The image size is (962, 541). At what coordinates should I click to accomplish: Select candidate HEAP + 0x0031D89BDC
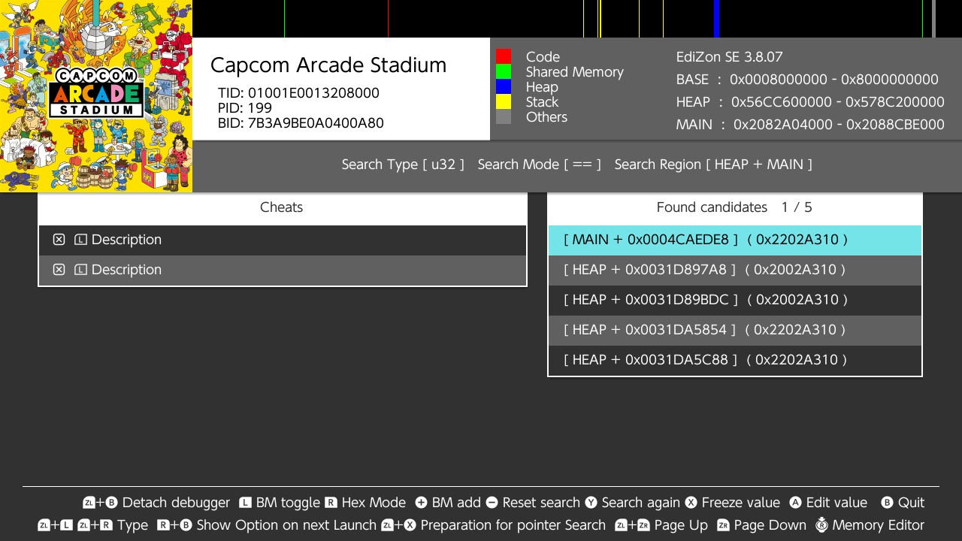tap(735, 301)
